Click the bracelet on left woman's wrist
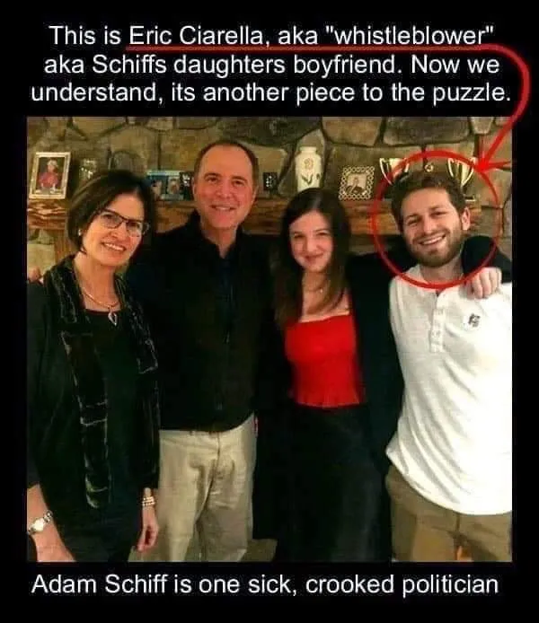Image resolution: width=539 pixels, height=623 pixels. 148,501
